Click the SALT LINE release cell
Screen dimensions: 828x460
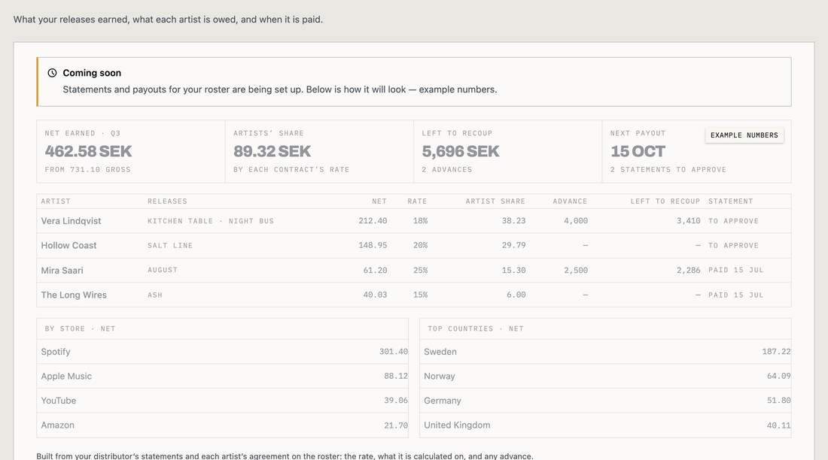(170, 245)
